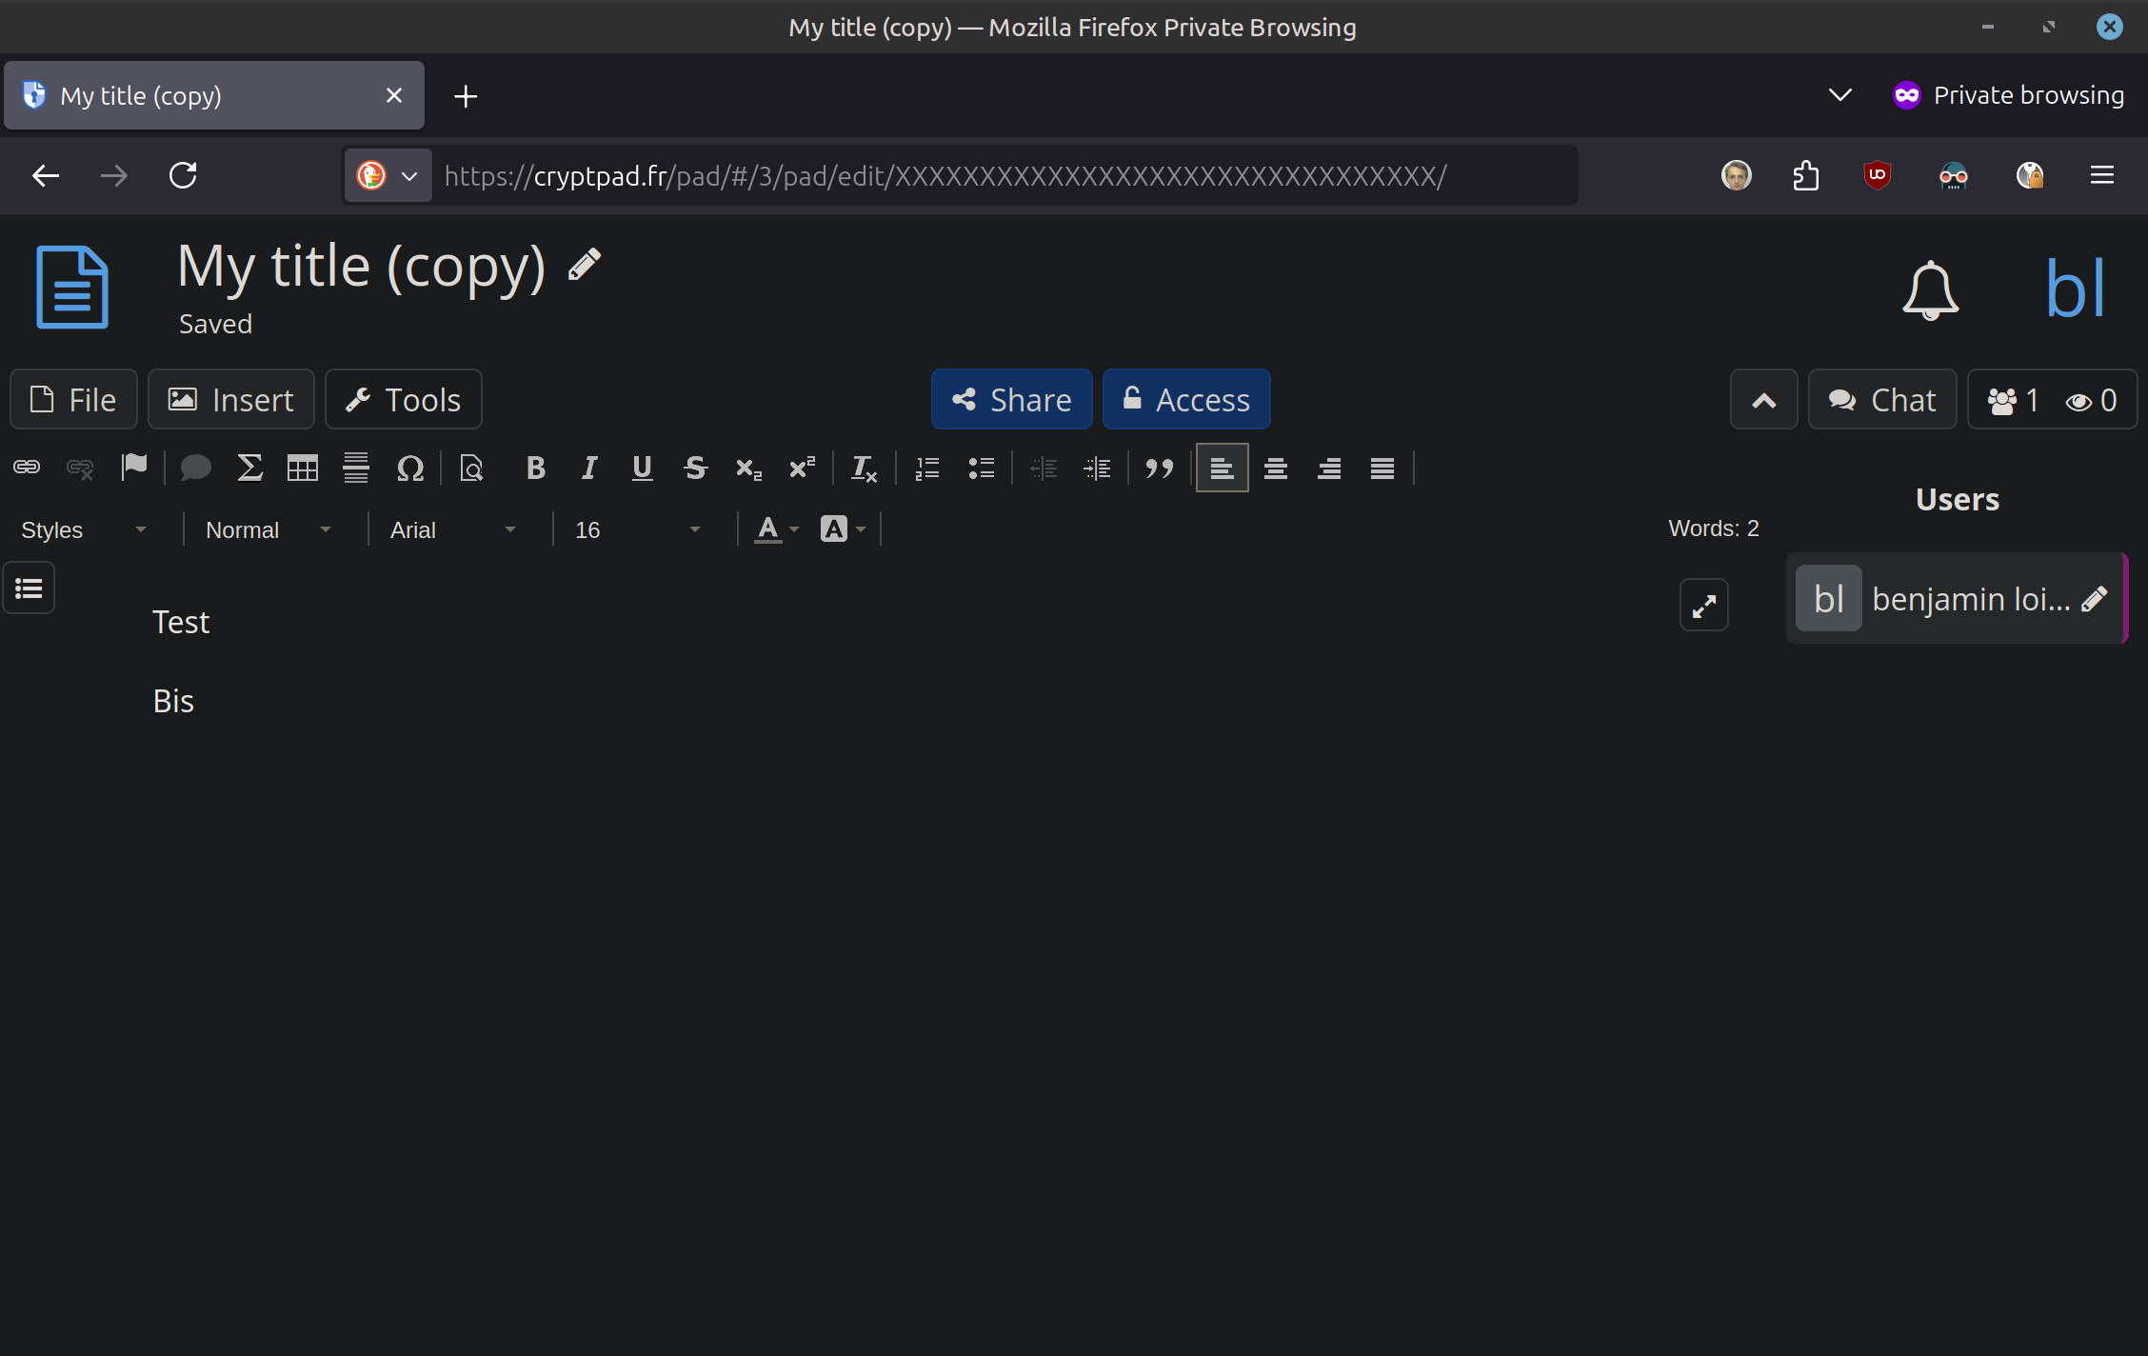The height and width of the screenshot is (1356, 2148).
Task: Insert a table using the table icon
Action: pos(303,469)
